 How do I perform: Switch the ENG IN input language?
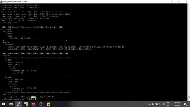pos(168,104)
